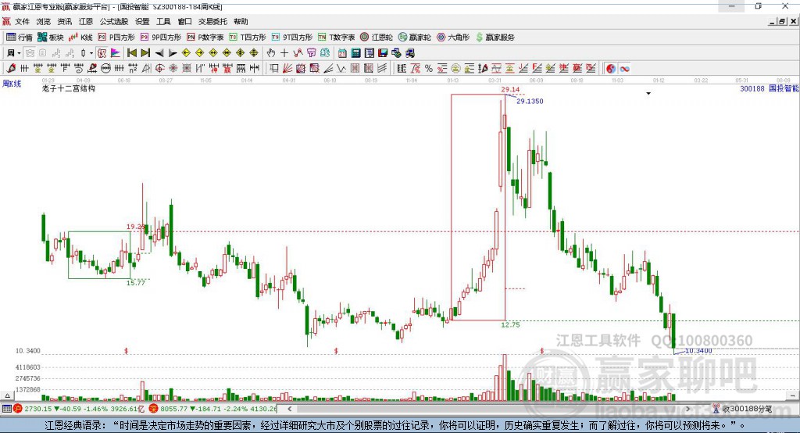
Task: Restore the inner chart window
Action: point(781,21)
